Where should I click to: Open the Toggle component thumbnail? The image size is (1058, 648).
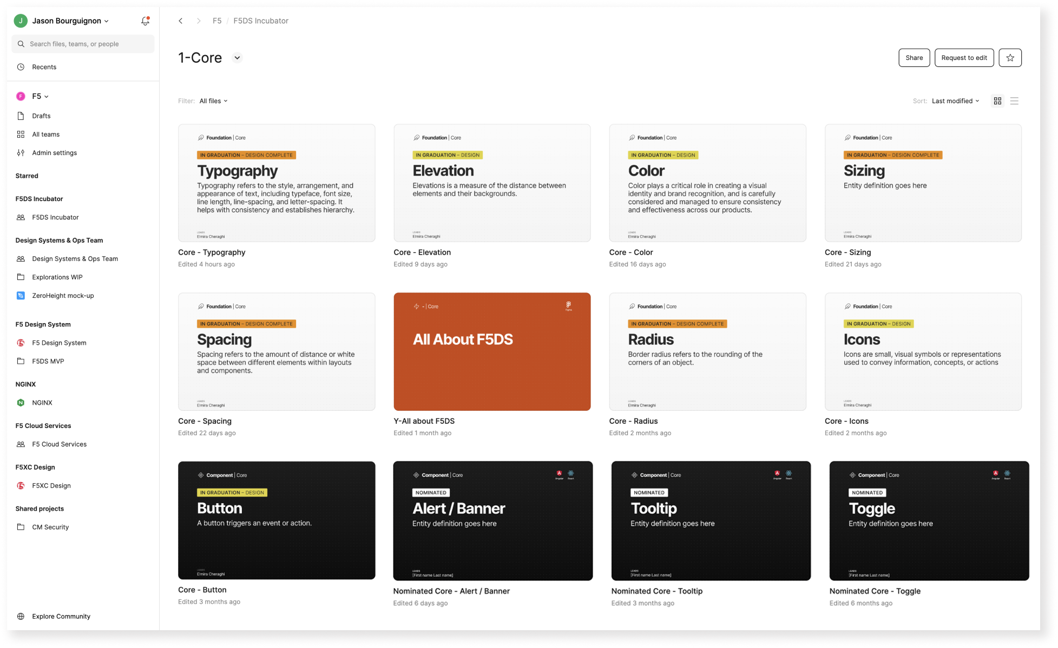pos(929,521)
